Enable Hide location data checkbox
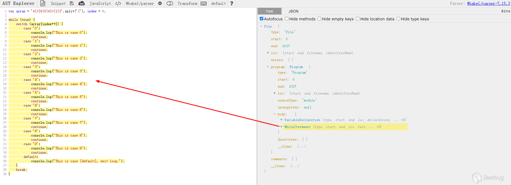 (358, 19)
